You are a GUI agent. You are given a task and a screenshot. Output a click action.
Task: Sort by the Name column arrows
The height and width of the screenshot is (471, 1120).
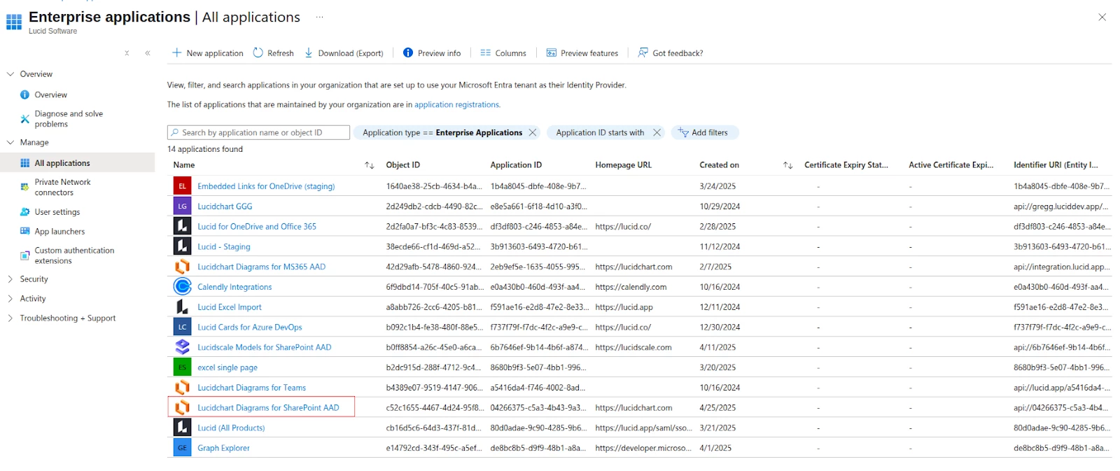pyautogui.click(x=370, y=165)
